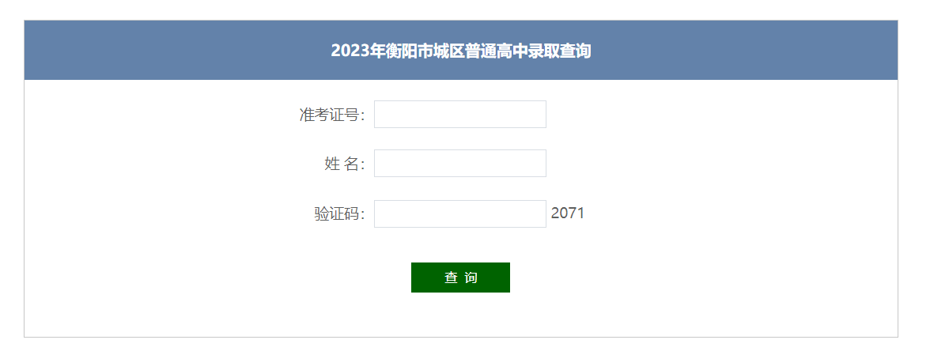Image resolution: width=949 pixels, height=355 pixels.
Task: Submit the query with 查询
Action: pos(460,278)
